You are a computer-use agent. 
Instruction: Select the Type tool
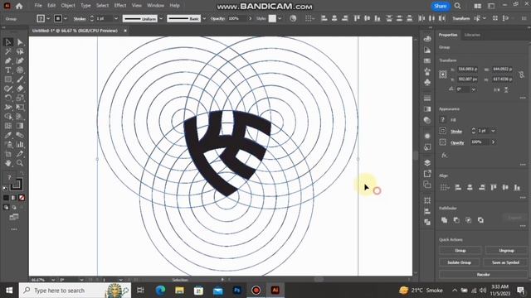click(8, 70)
